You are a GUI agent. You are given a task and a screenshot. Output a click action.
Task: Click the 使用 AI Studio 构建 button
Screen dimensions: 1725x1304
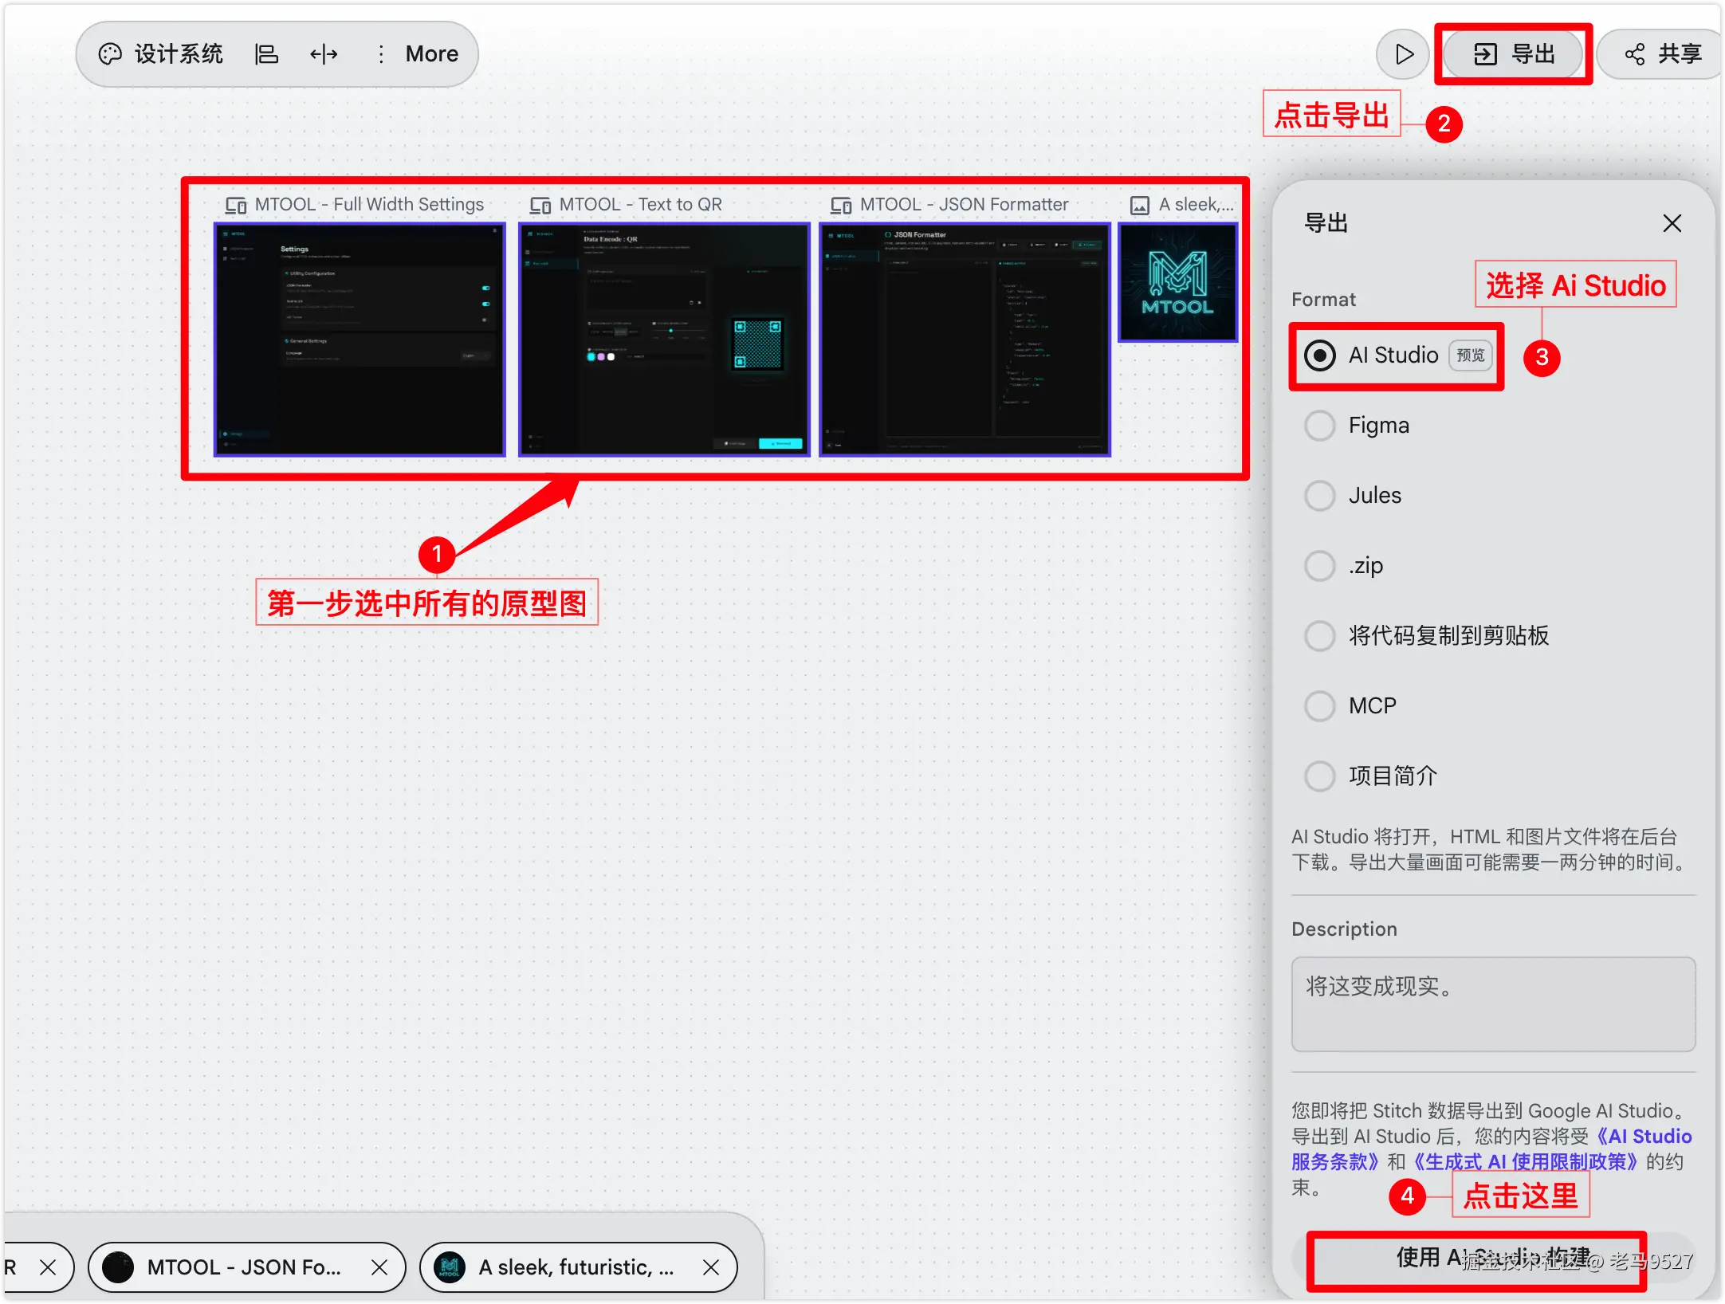coord(1492,1259)
